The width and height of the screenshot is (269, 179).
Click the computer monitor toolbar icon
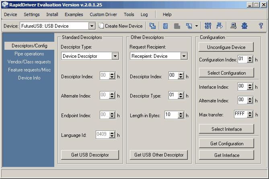click(233, 26)
